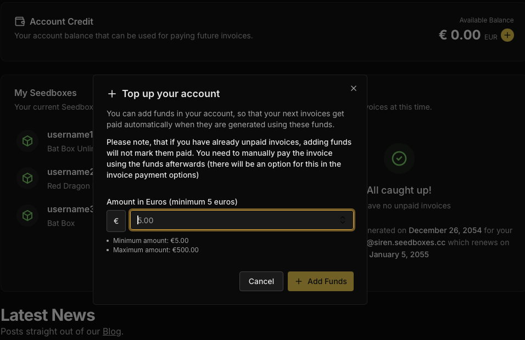The width and height of the screenshot is (525, 340).
Task: Select the username3 seedbox name
Action: coord(70,209)
